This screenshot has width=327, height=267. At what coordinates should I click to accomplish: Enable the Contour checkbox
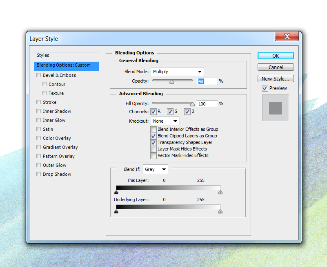point(44,84)
